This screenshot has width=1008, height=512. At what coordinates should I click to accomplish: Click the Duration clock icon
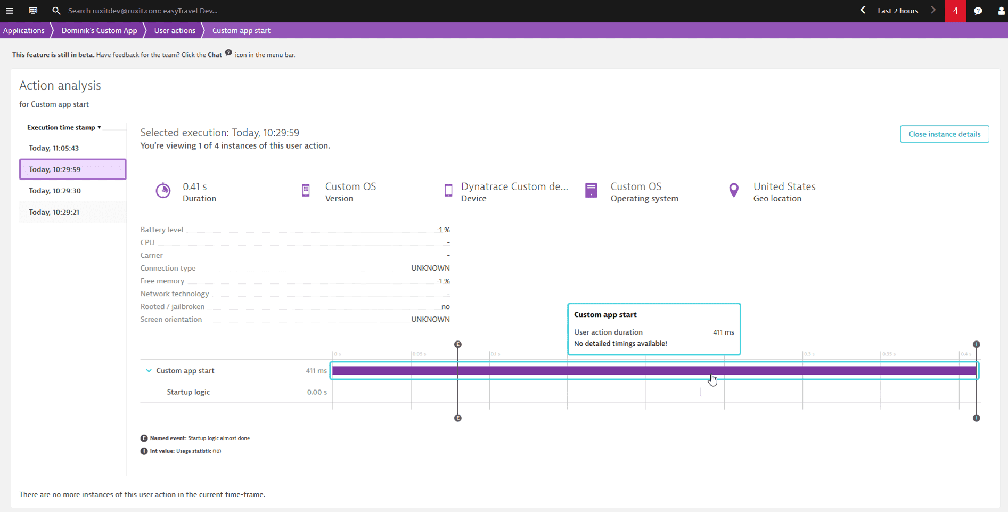[x=163, y=190]
